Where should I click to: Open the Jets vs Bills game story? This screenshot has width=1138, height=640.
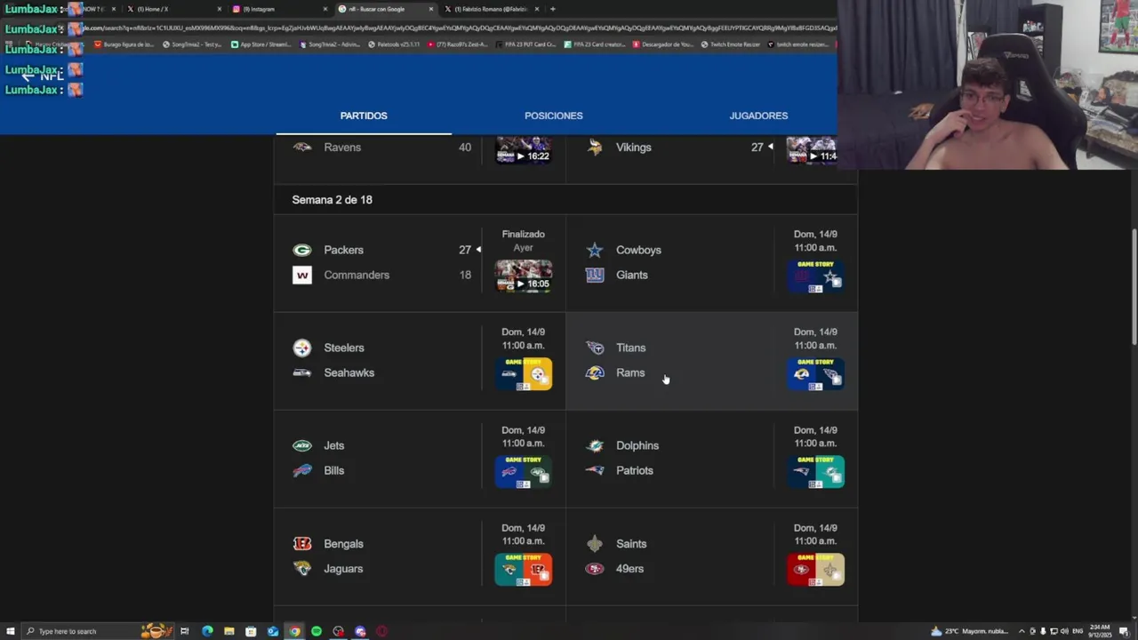pos(523,472)
